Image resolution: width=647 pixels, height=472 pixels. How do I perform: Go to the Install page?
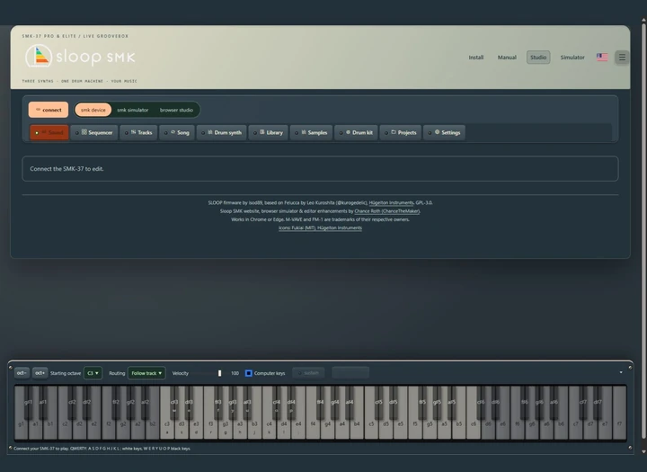pyautogui.click(x=475, y=58)
